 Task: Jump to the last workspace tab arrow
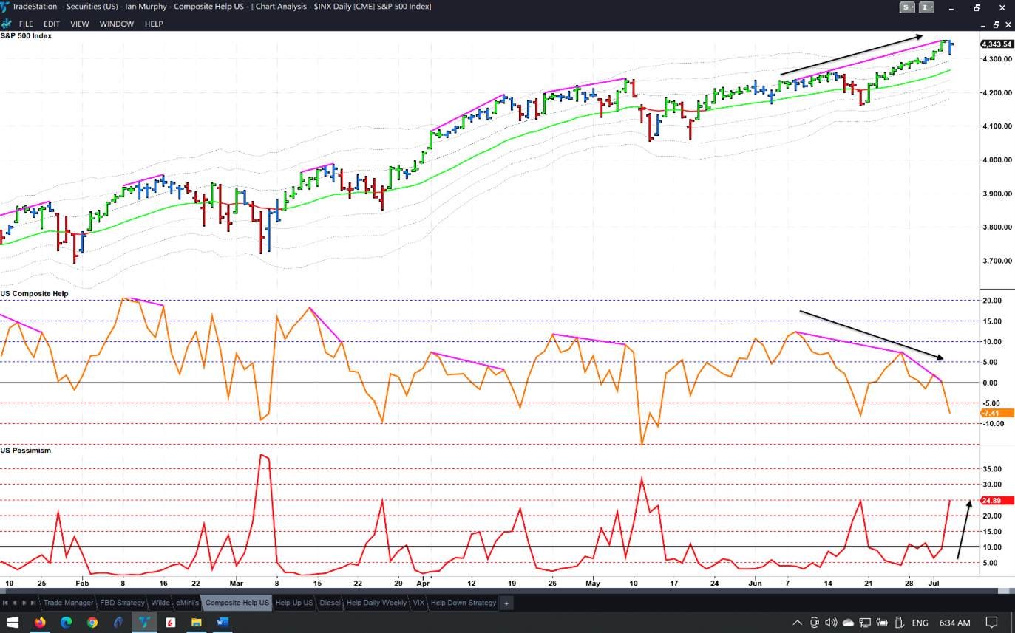click(x=33, y=603)
